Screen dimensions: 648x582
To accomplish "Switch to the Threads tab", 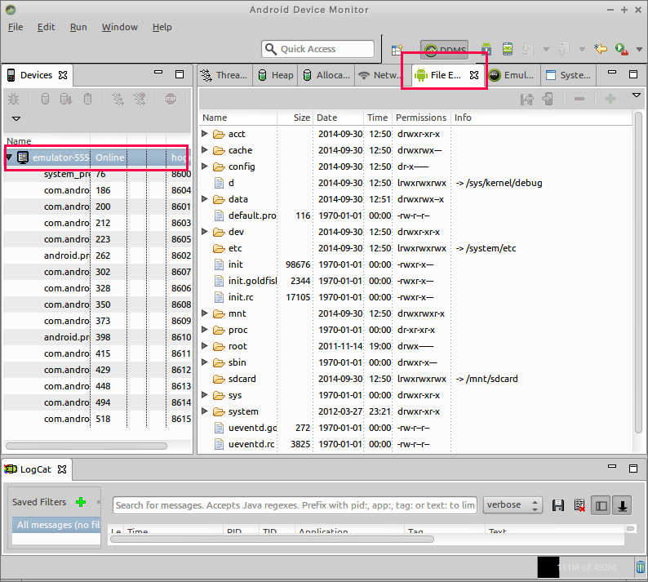I will pos(224,75).
